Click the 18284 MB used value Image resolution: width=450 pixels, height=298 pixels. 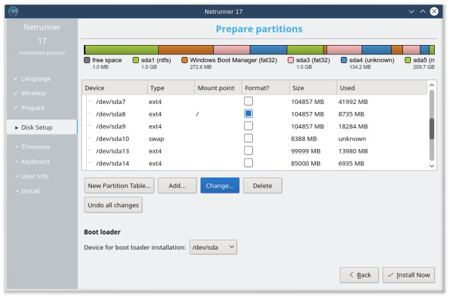(x=353, y=126)
